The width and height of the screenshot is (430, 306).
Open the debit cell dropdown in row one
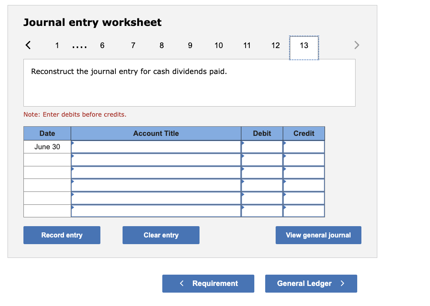tap(243, 143)
